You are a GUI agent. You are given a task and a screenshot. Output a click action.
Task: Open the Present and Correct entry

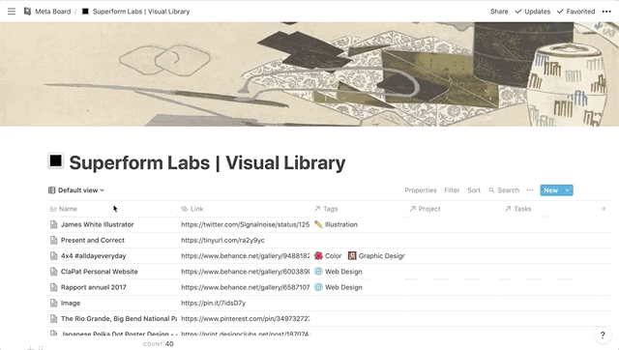coord(93,241)
